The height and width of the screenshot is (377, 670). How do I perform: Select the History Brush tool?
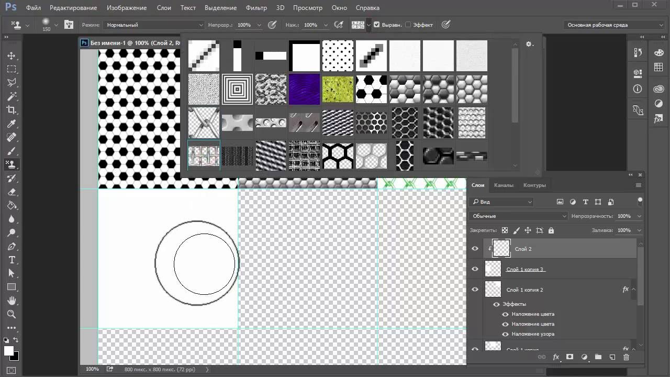(x=12, y=178)
